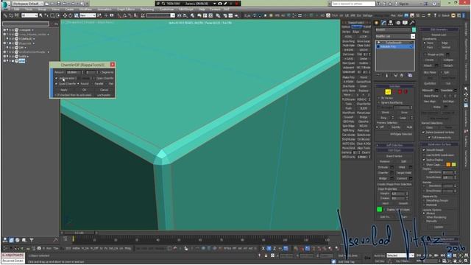Screen dimensions: 471x265
Task: Open the Reference Coordinate System dropdown
Action: 88,15
